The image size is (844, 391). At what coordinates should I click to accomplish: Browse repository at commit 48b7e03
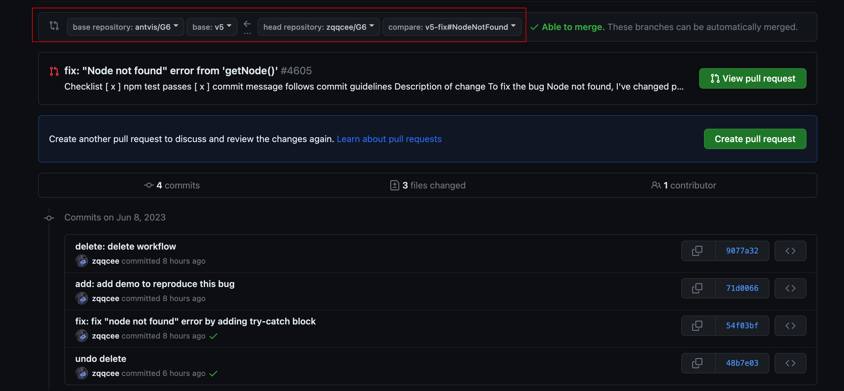click(790, 363)
